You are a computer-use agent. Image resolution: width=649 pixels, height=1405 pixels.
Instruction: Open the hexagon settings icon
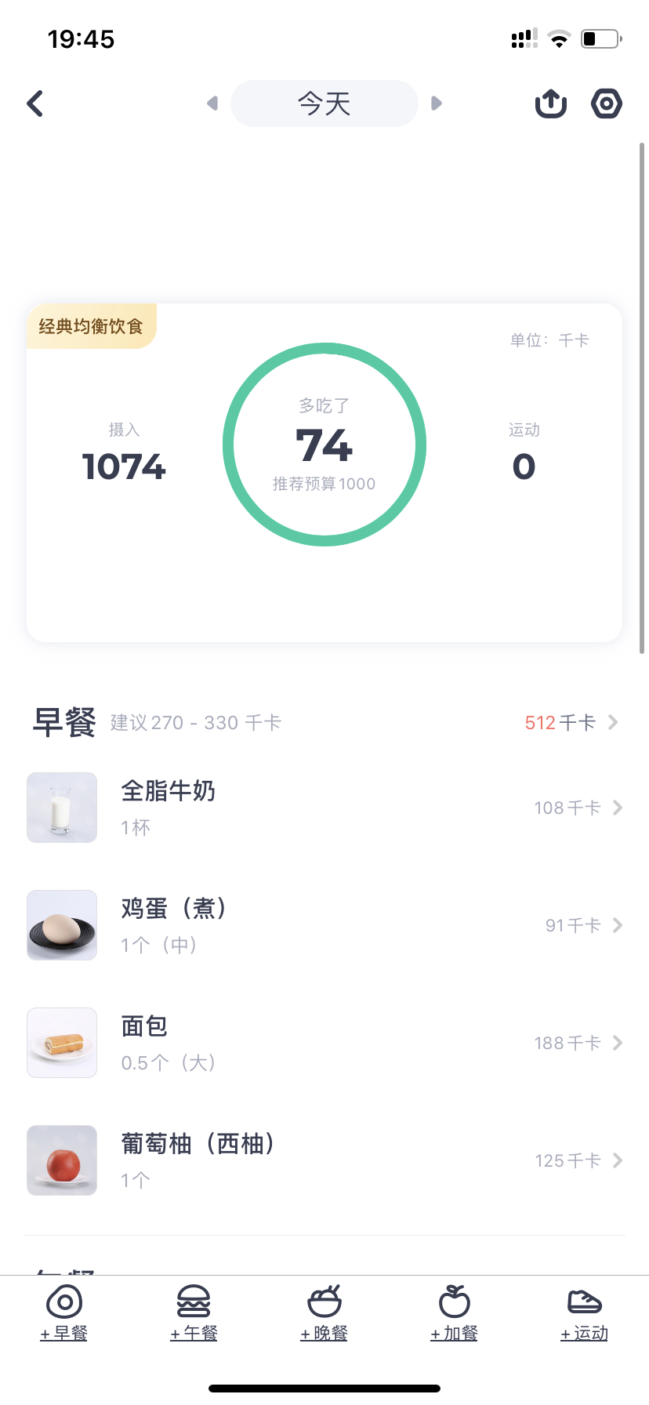[x=606, y=103]
